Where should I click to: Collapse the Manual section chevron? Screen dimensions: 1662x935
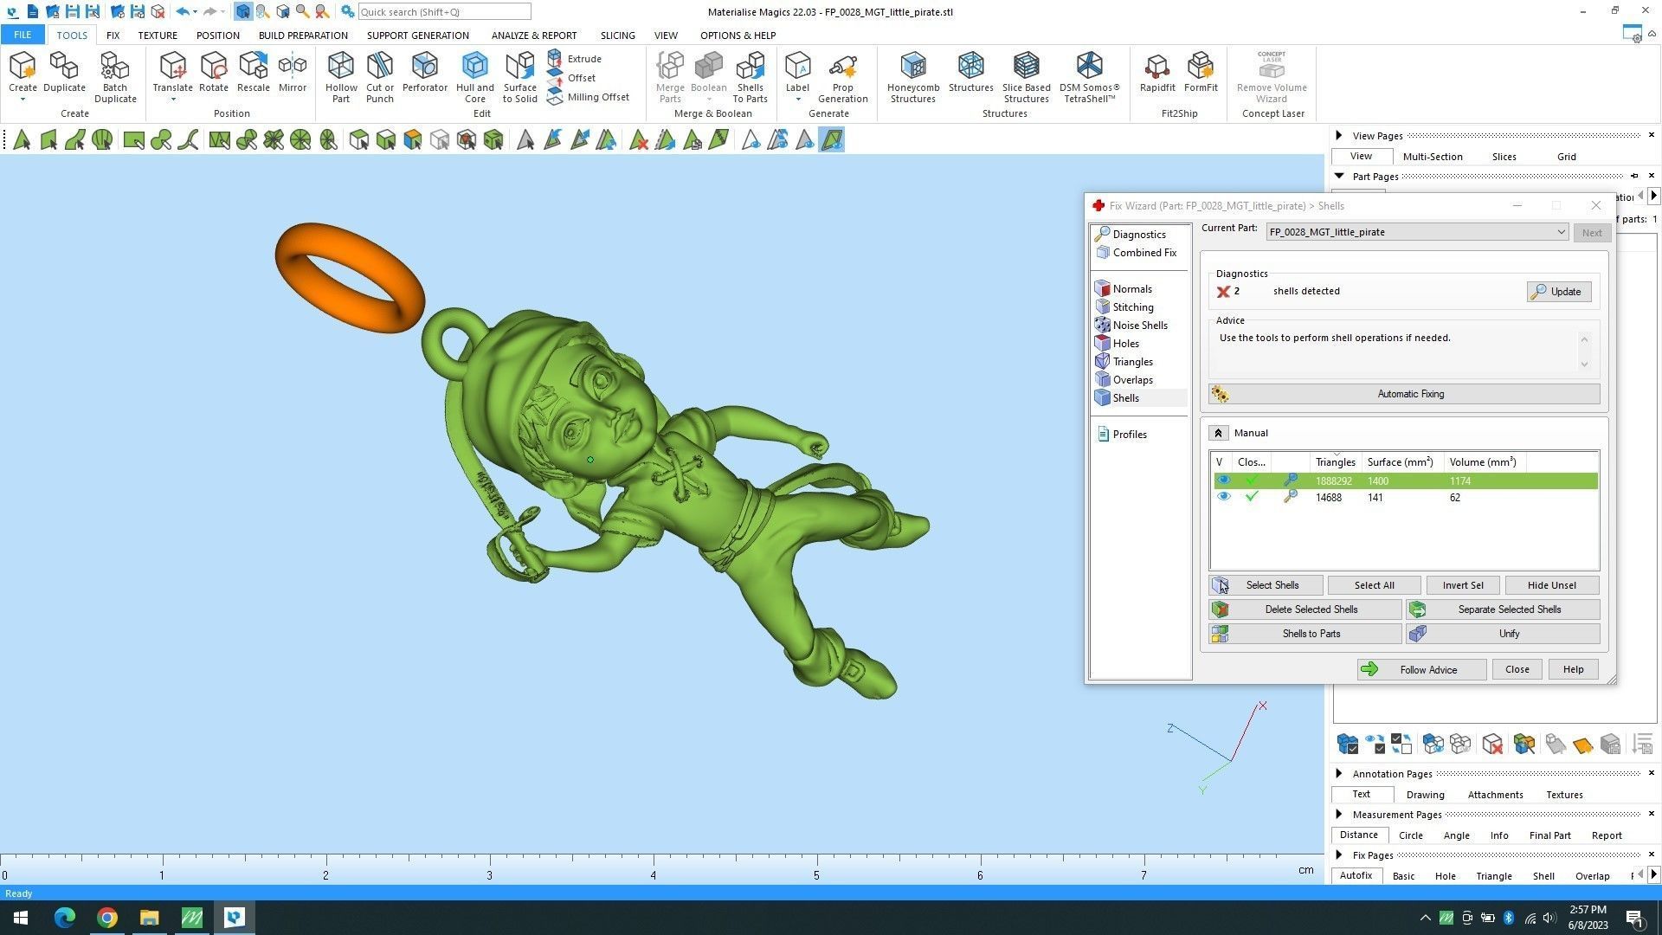pos(1218,433)
